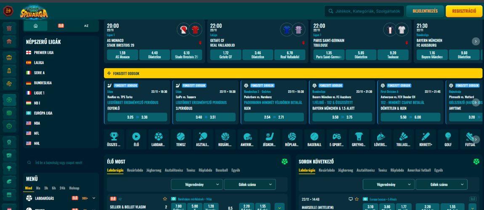The height and width of the screenshot is (210, 484).
Task: Favorite Sellier & Bellot Vlasim match star
Action: tap(165, 199)
